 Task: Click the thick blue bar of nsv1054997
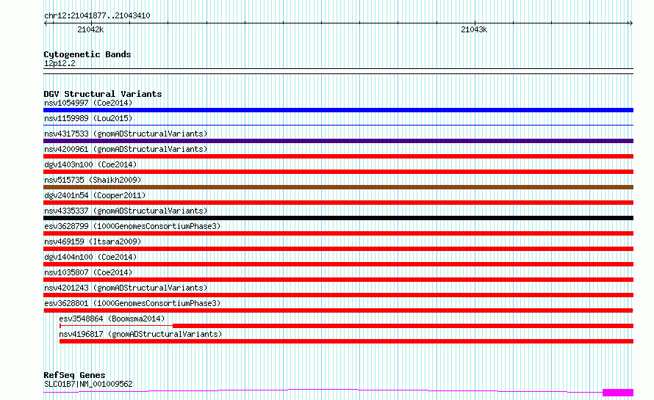point(338,110)
